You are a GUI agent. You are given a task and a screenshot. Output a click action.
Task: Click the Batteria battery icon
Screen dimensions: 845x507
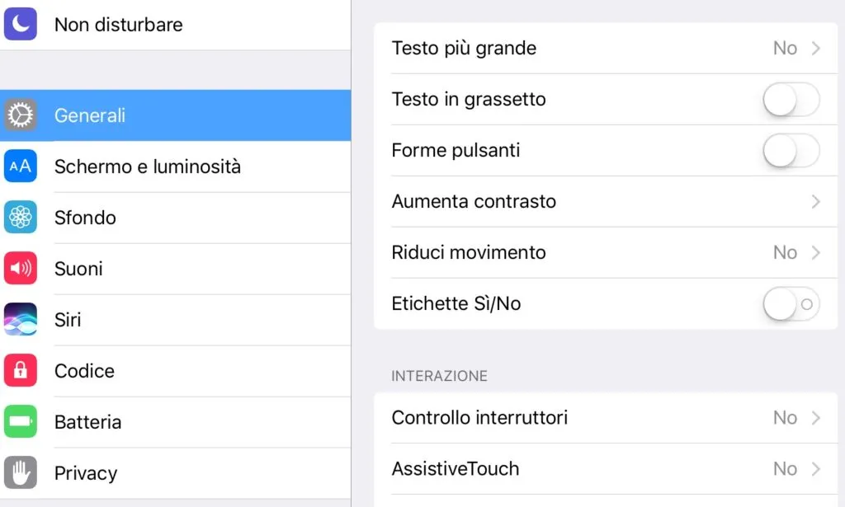(x=21, y=421)
